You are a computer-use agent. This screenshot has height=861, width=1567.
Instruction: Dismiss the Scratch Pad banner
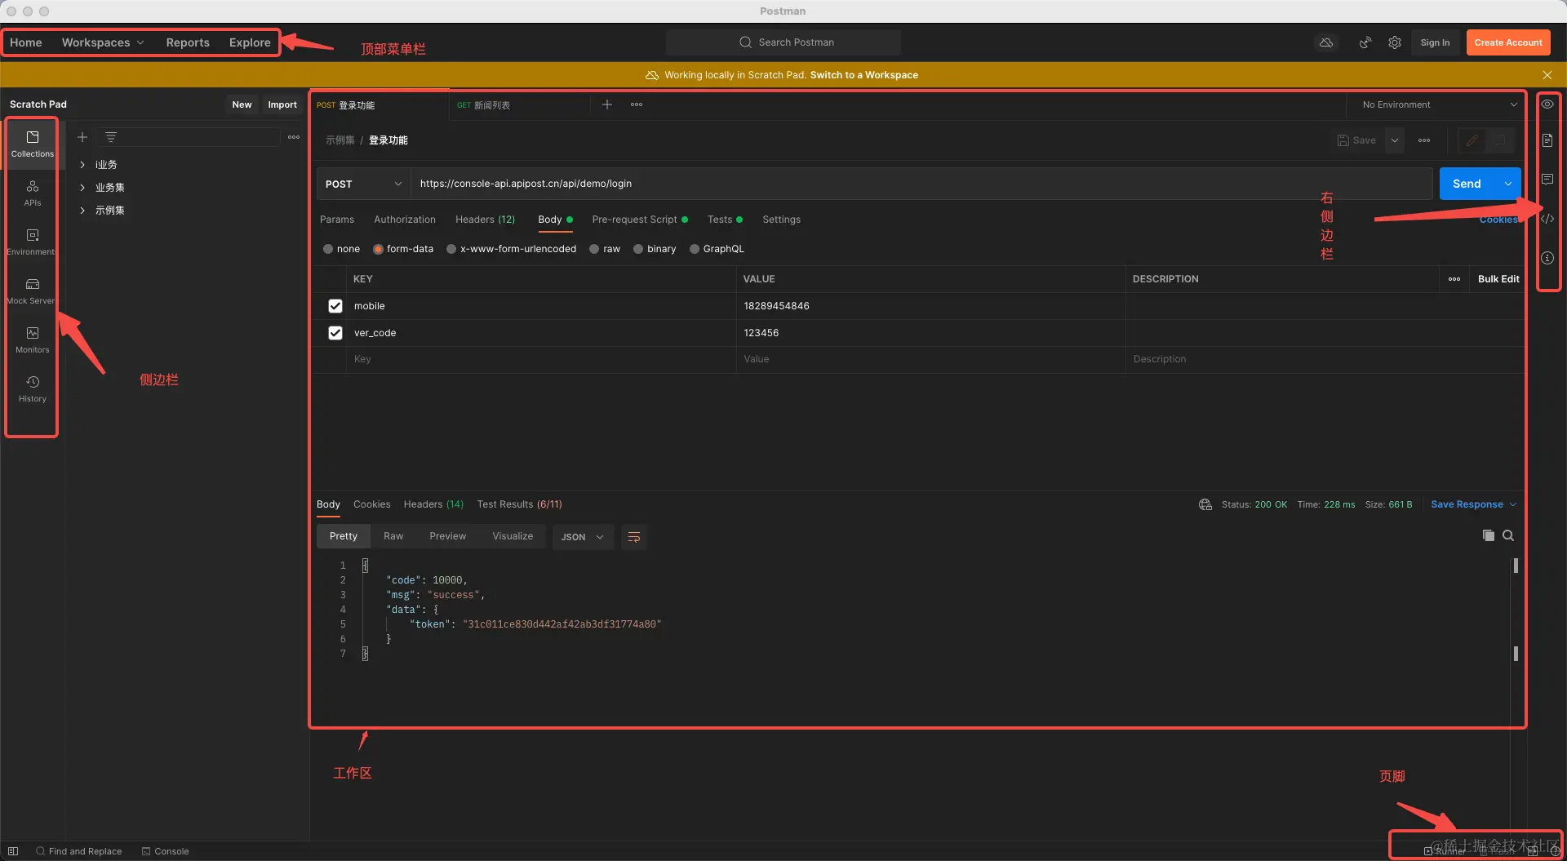pyautogui.click(x=1547, y=75)
